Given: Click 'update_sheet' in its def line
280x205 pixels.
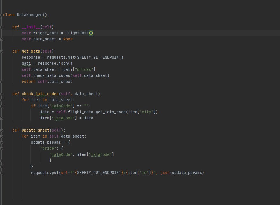Looking at the screenshot, I should (36, 130).
